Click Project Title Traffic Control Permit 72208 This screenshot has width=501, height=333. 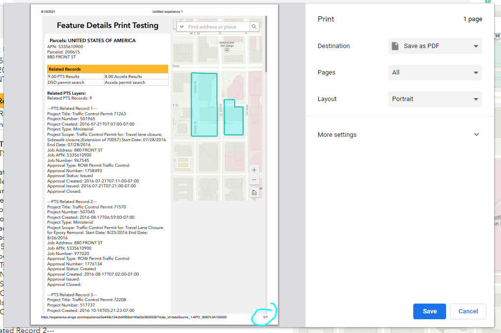(x=87, y=300)
